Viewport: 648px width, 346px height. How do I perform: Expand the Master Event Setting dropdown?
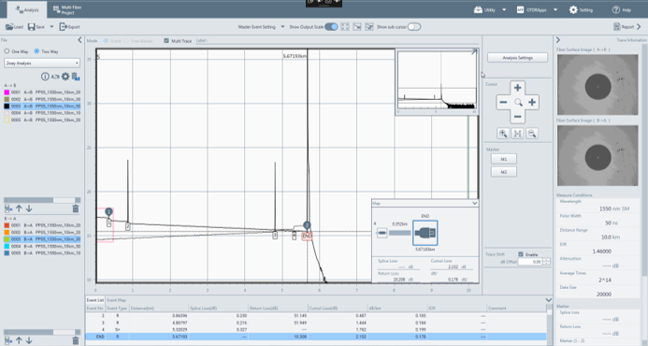click(x=282, y=27)
